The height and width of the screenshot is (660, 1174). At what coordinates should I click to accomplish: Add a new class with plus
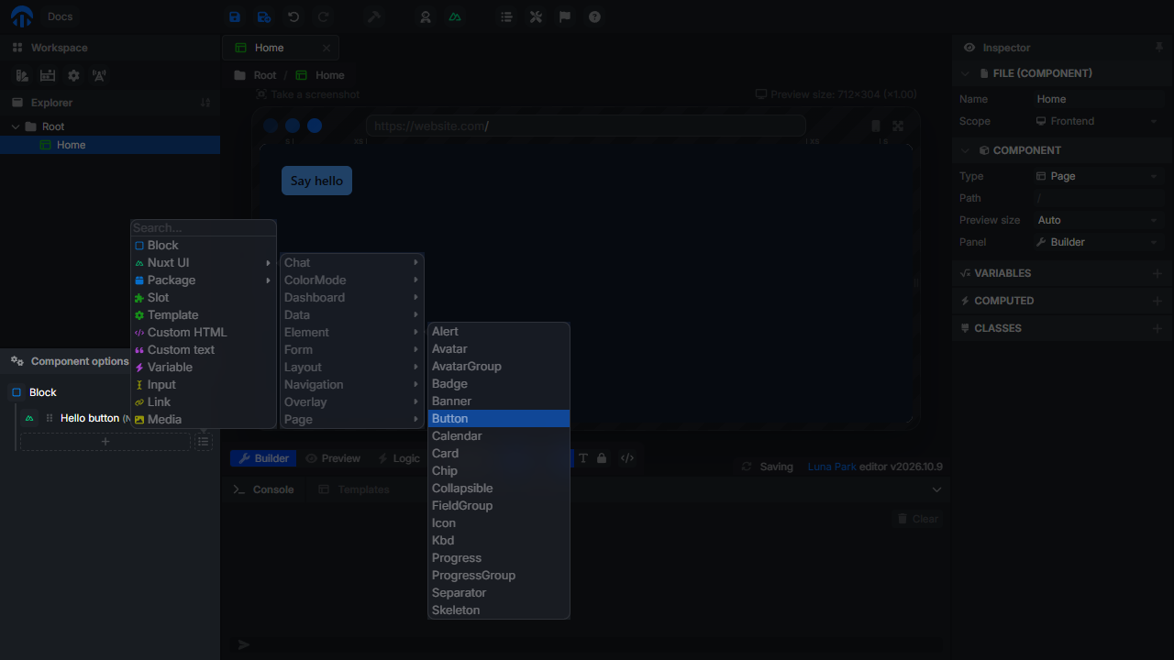coord(1157,328)
